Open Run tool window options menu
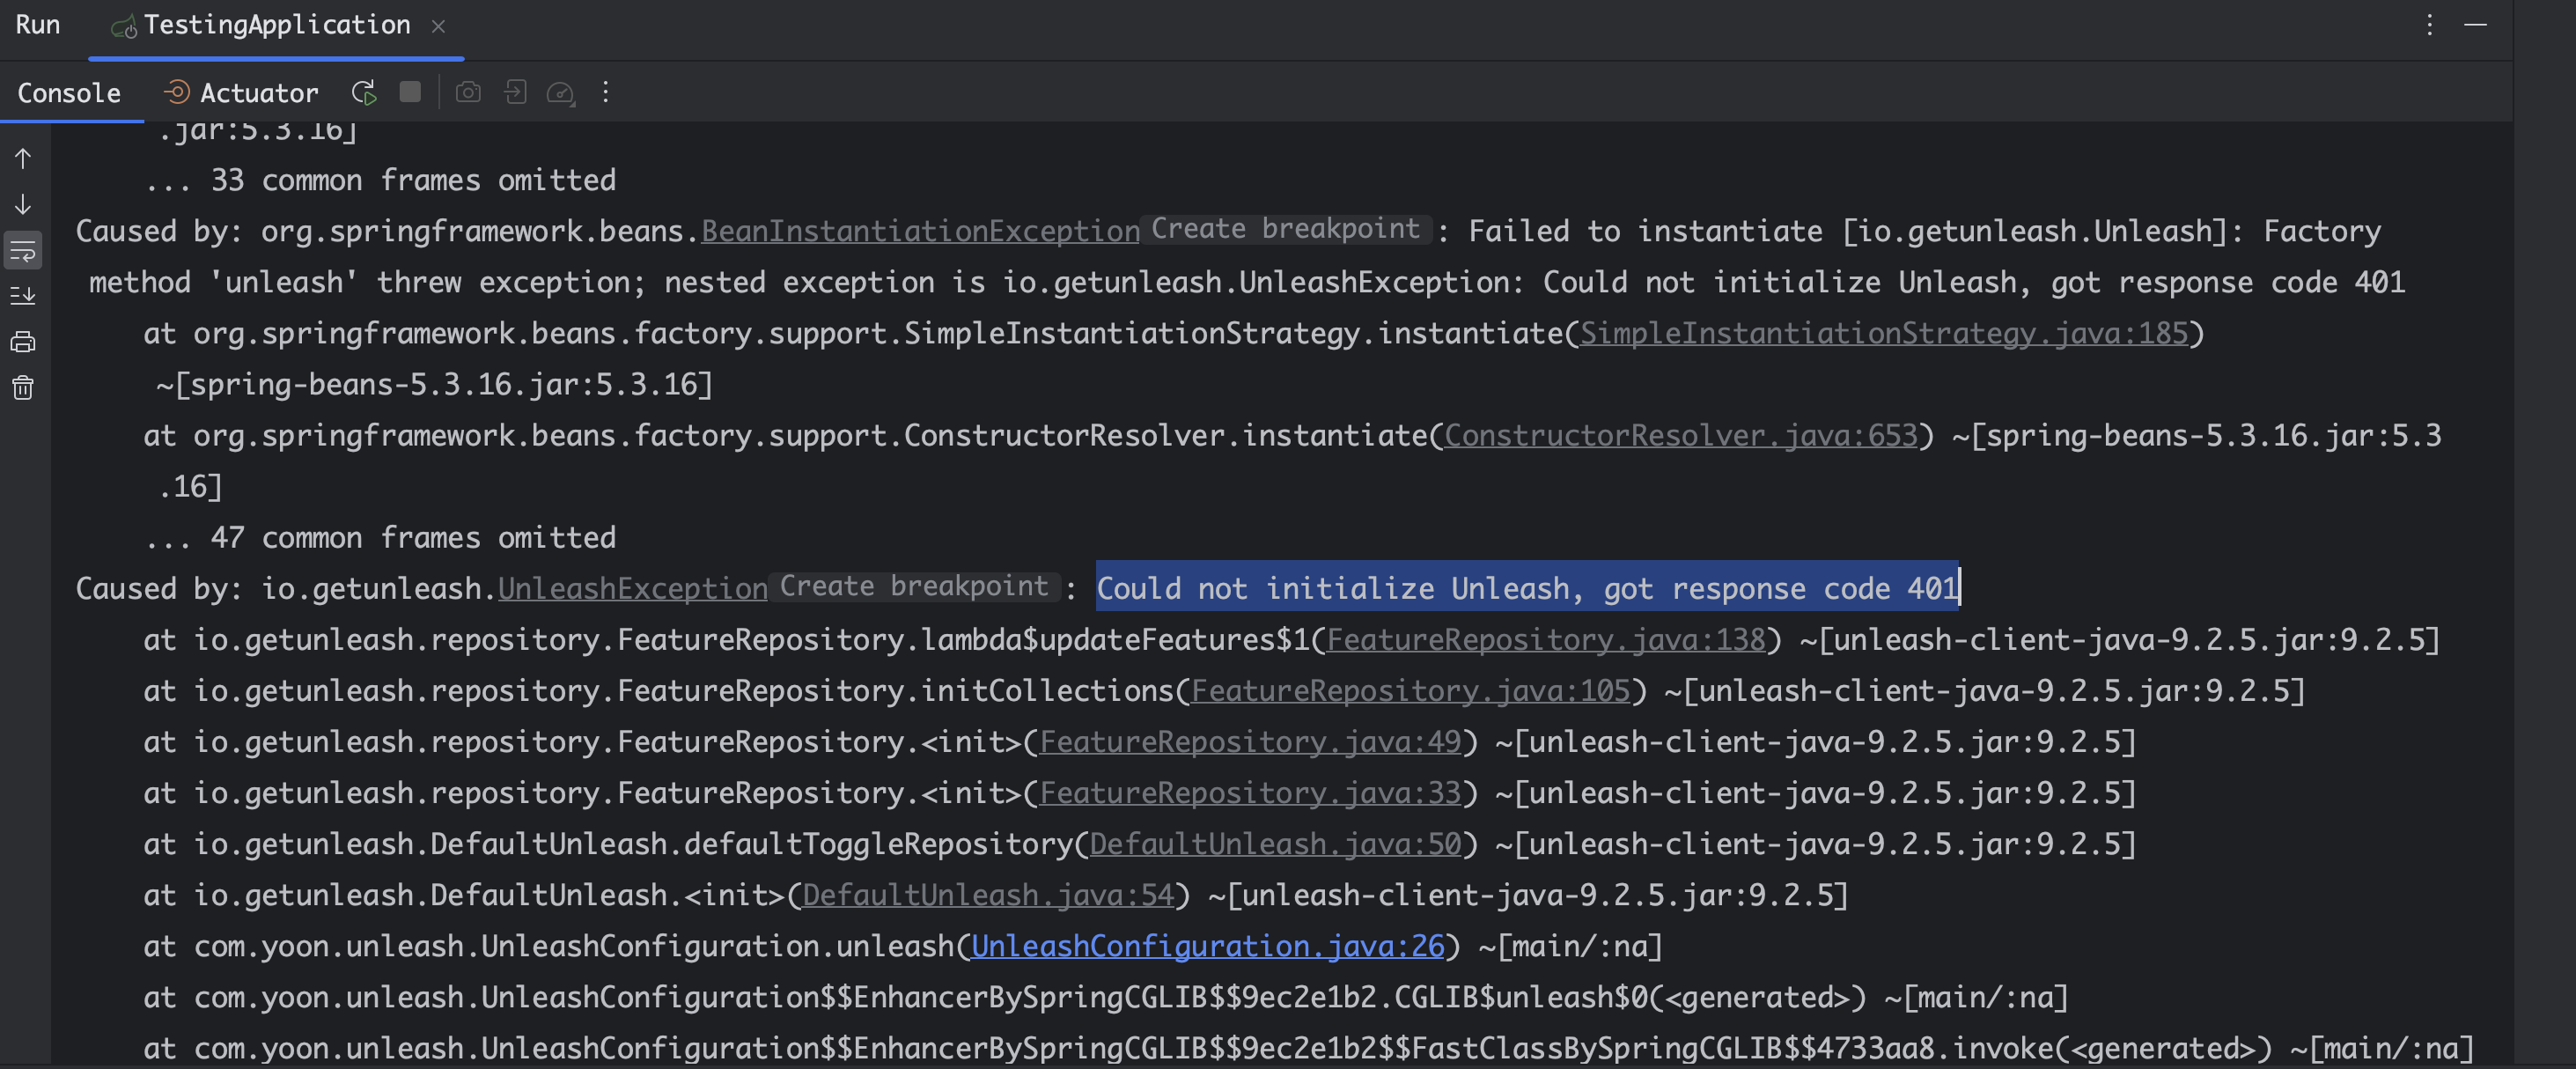 coord(2429,25)
